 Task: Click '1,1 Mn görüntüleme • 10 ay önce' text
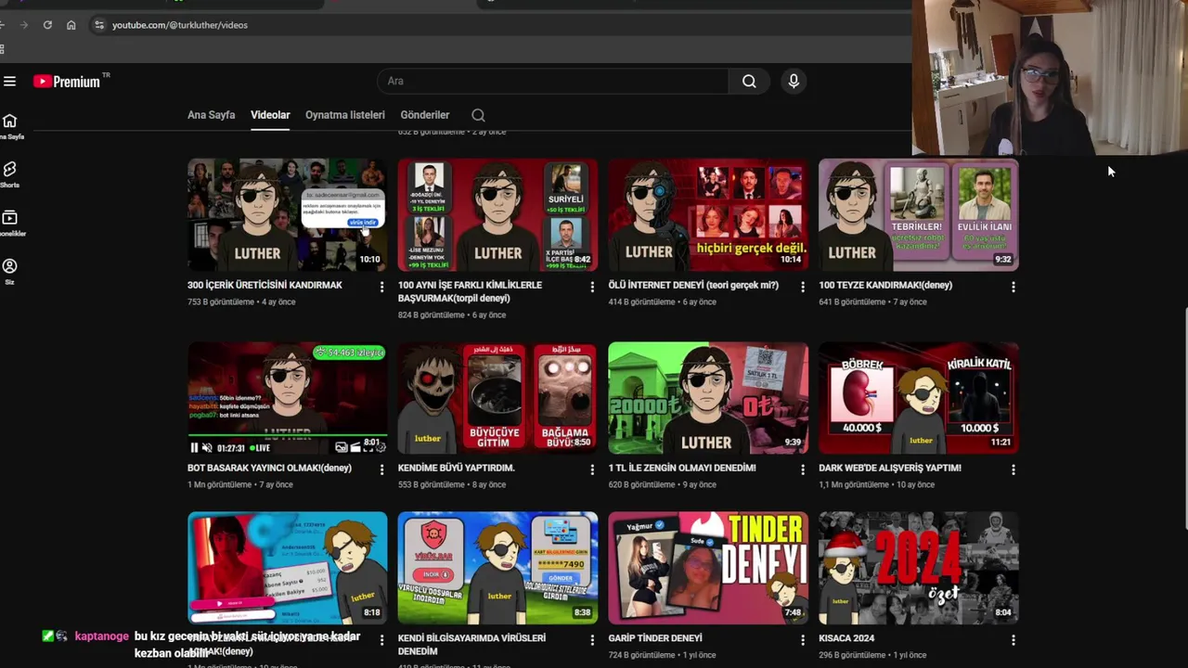point(876,484)
